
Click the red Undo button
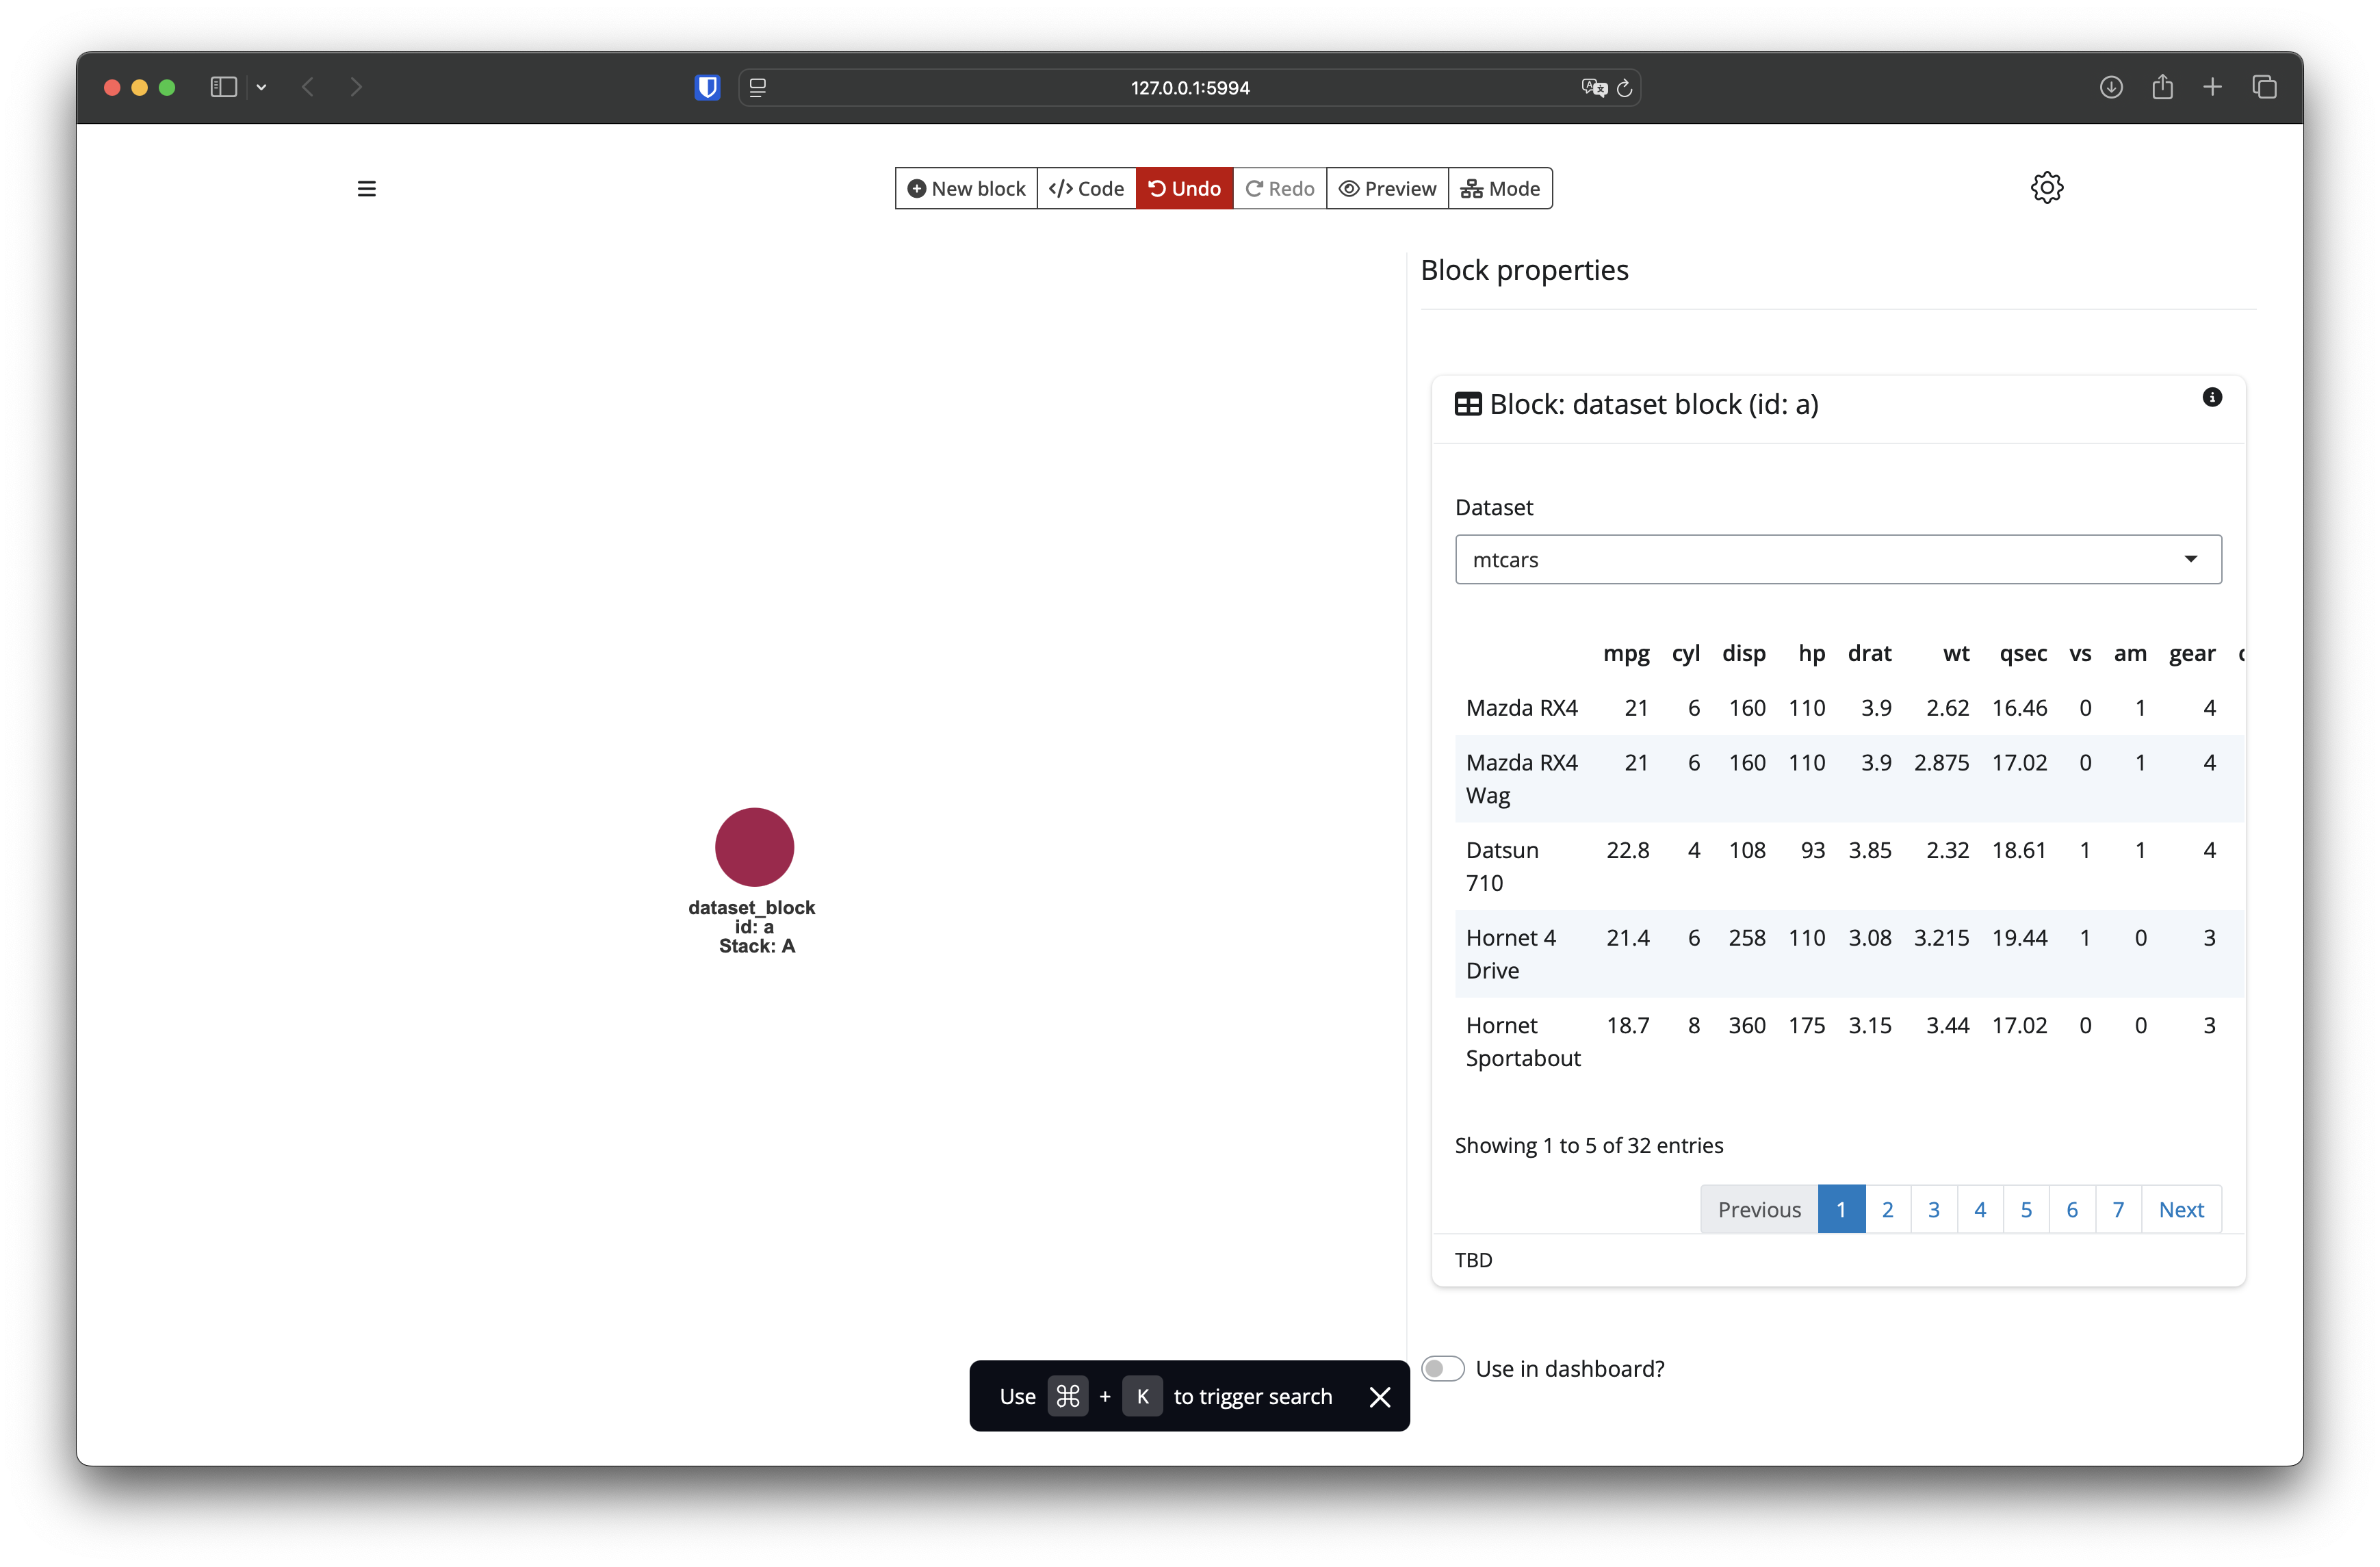[x=1184, y=188]
